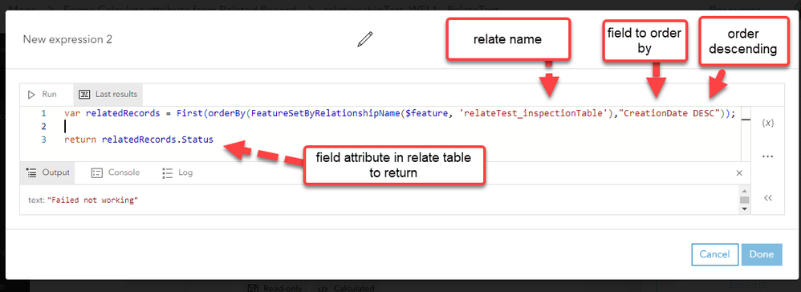
Task: Click the Log list icon
Action: (167, 173)
